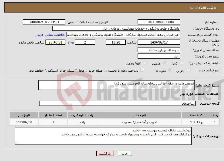Image resolution: width=224 pixels, height=161 pixels.
Task: Click service code cell ج-43-431
Action: (196, 122)
